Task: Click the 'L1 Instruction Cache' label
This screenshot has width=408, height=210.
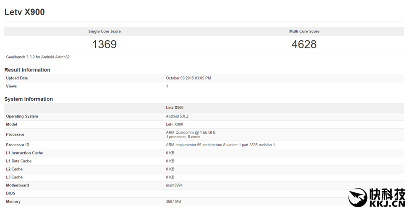Action: tap(24, 153)
